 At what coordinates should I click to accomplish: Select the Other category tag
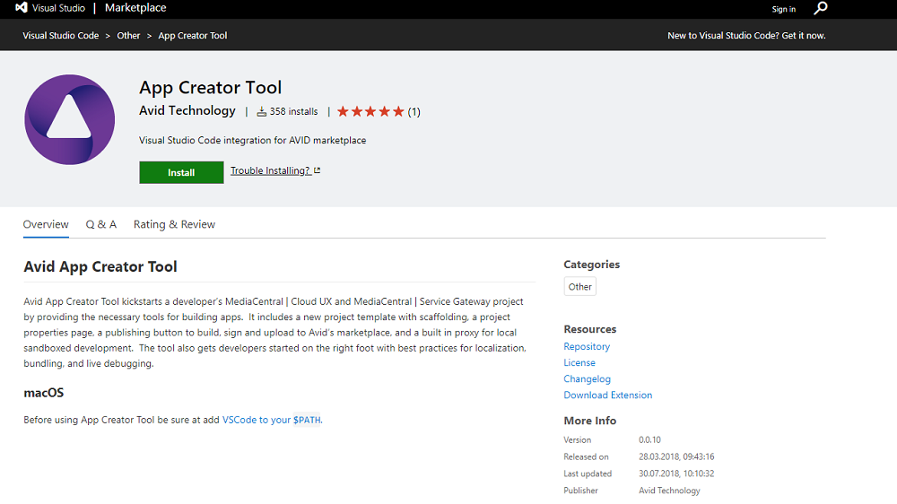click(x=579, y=287)
